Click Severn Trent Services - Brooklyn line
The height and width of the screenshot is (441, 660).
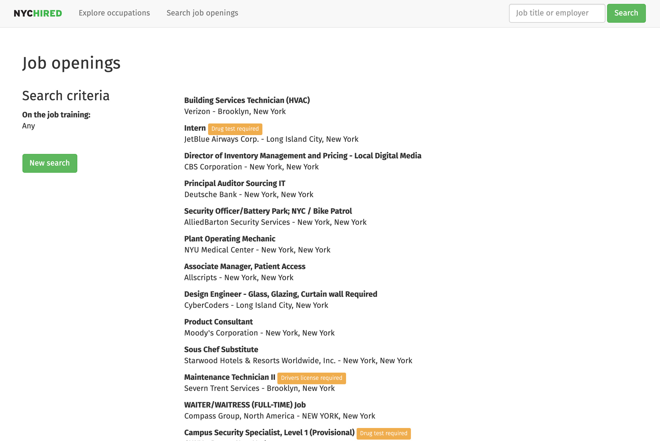(259, 388)
